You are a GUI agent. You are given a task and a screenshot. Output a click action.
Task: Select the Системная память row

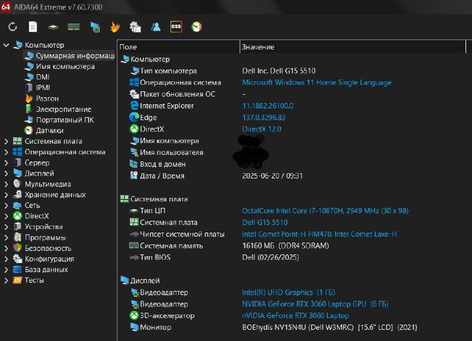(x=292, y=246)
